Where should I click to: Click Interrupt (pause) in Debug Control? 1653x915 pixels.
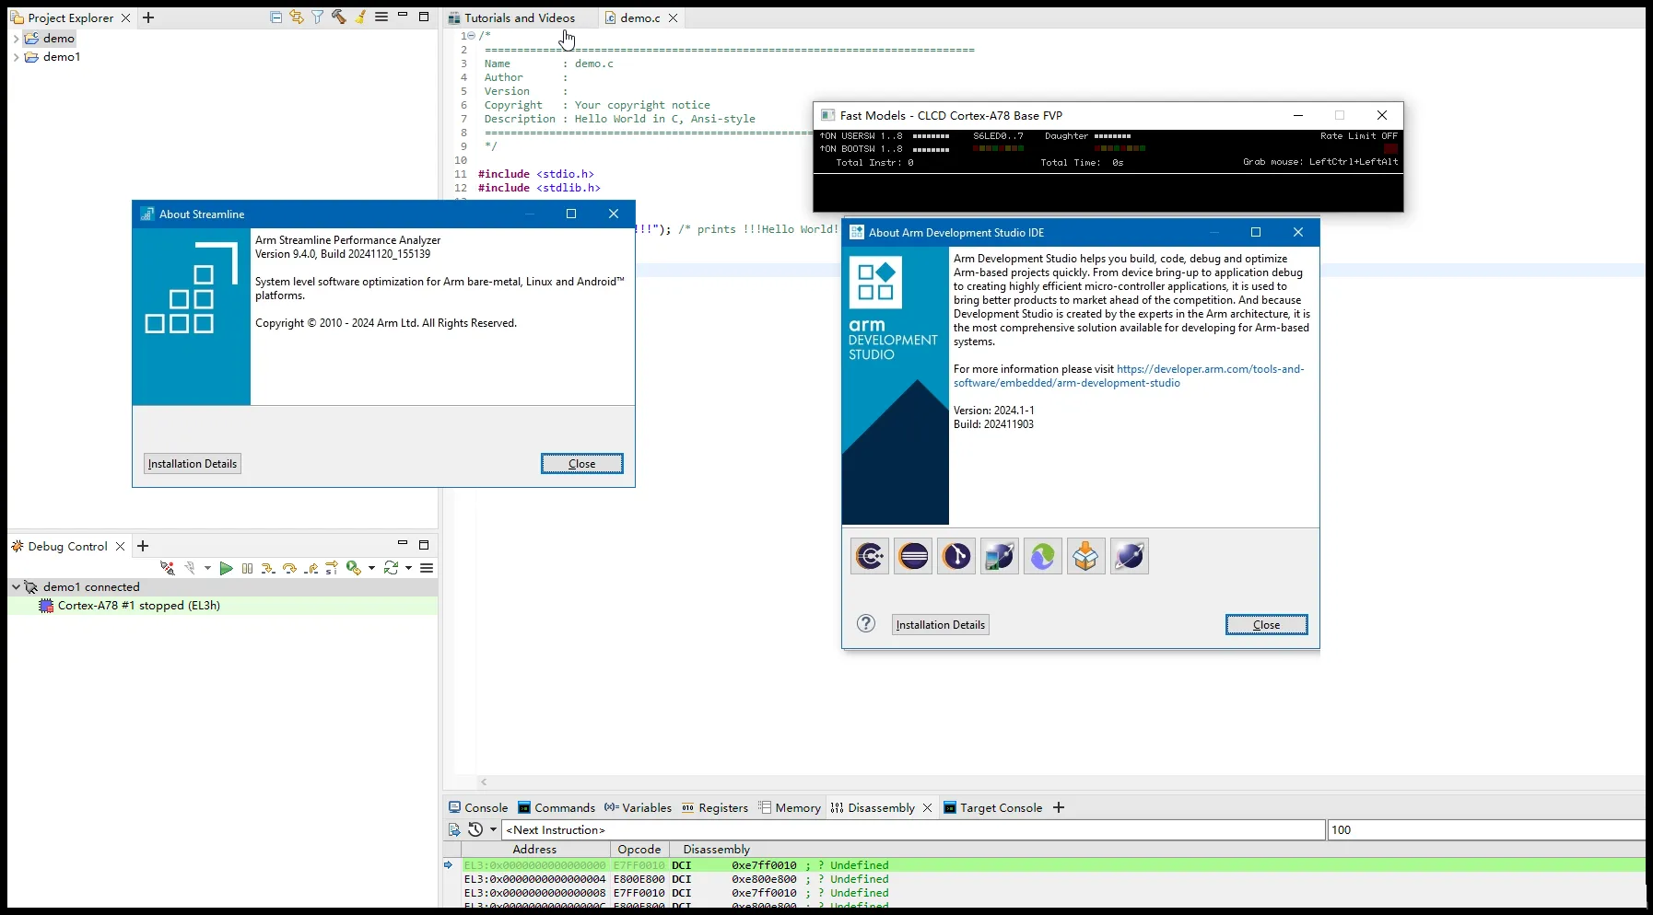[247, 569]
